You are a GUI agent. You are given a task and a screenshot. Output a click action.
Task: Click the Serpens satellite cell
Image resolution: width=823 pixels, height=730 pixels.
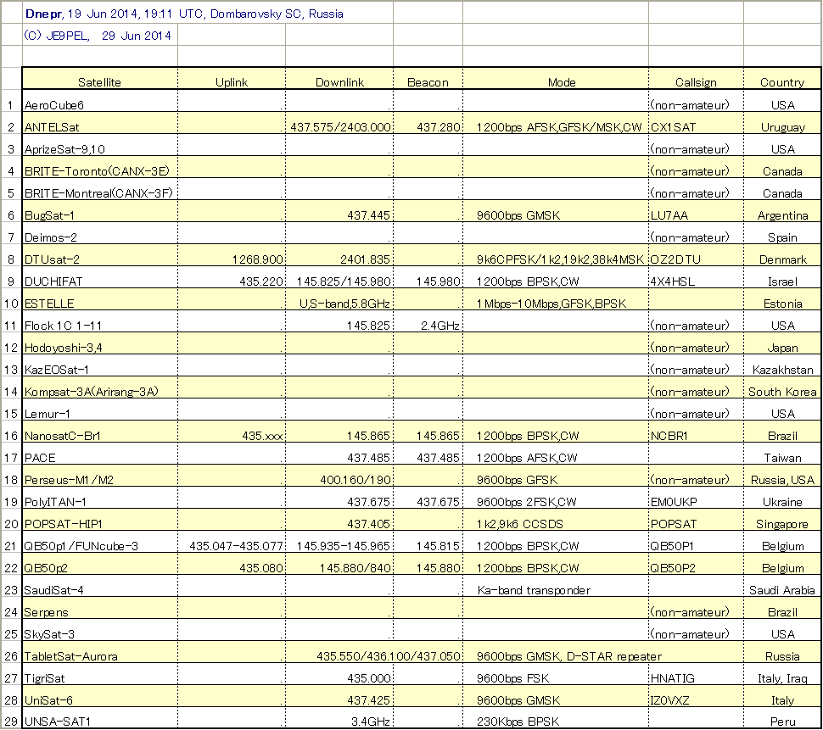[x=100, y=607]
